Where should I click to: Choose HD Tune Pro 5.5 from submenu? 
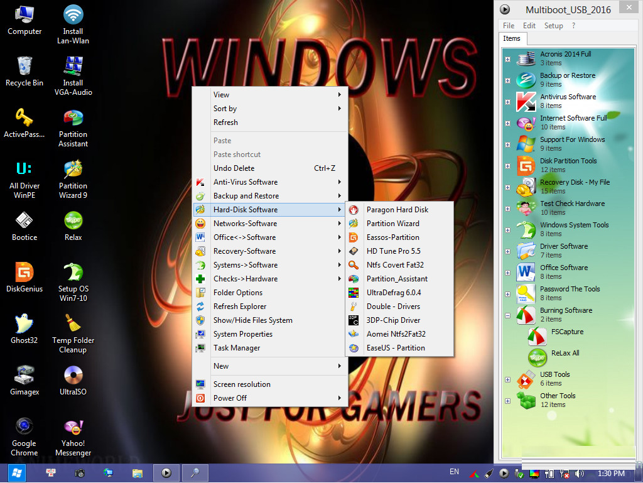pyautogui.click(x=400, y=251)
